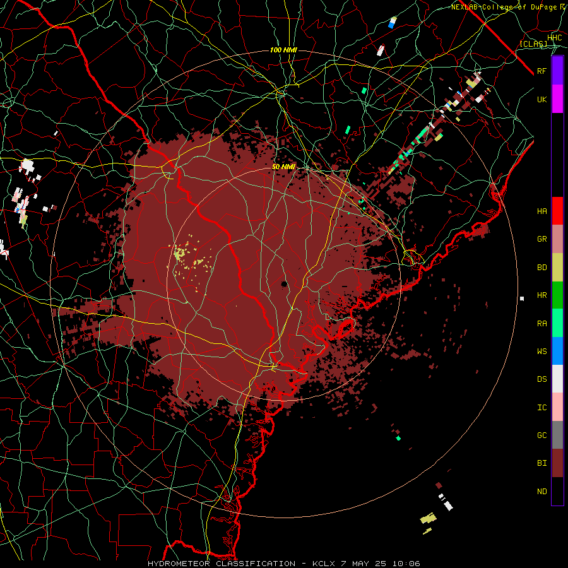Click the IC light pink legend swatch
The height and width of the screenshot is (568, 568).
pyautogui.click(x=557, y=407)
